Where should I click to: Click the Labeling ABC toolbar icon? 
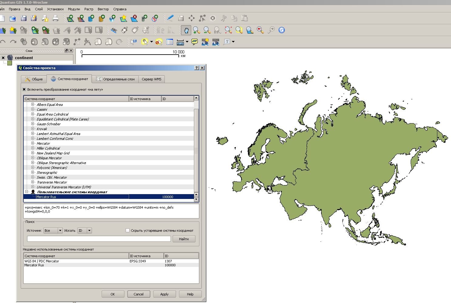114,30
